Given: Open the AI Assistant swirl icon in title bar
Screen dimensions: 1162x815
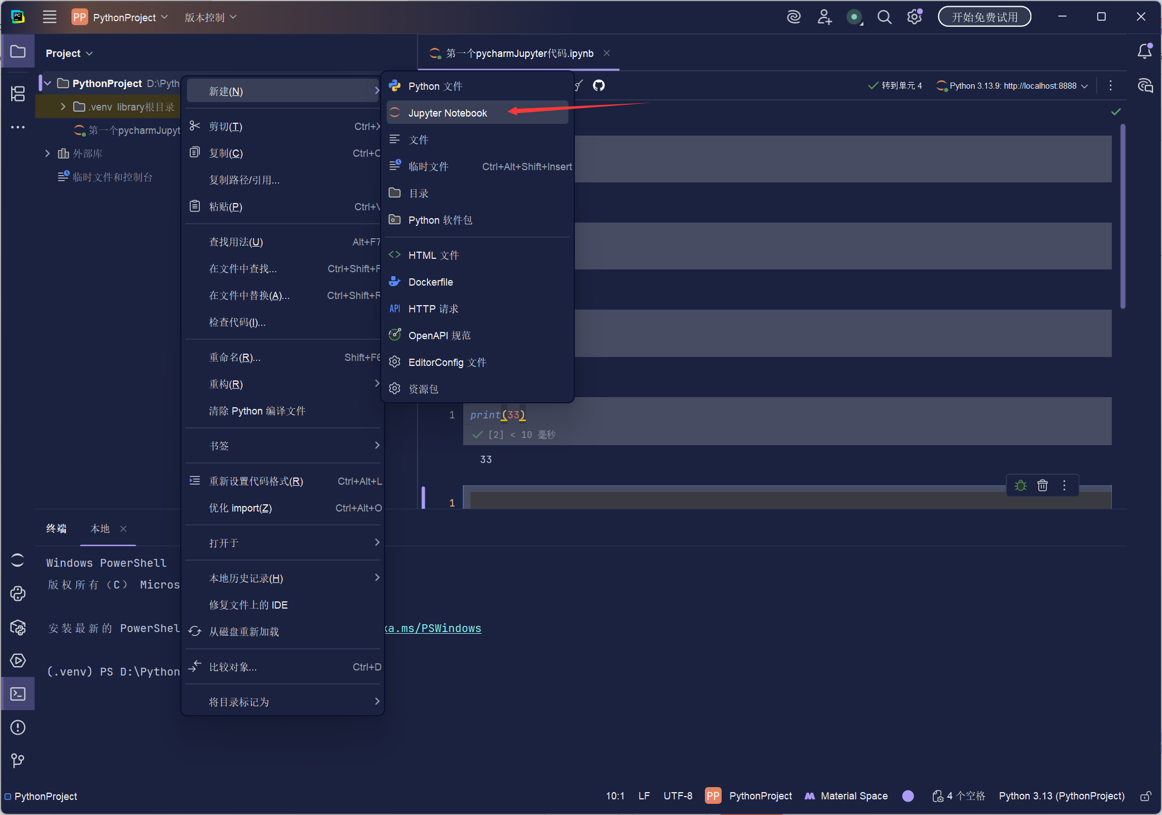Looking at the screenshot, I should 794,17.
